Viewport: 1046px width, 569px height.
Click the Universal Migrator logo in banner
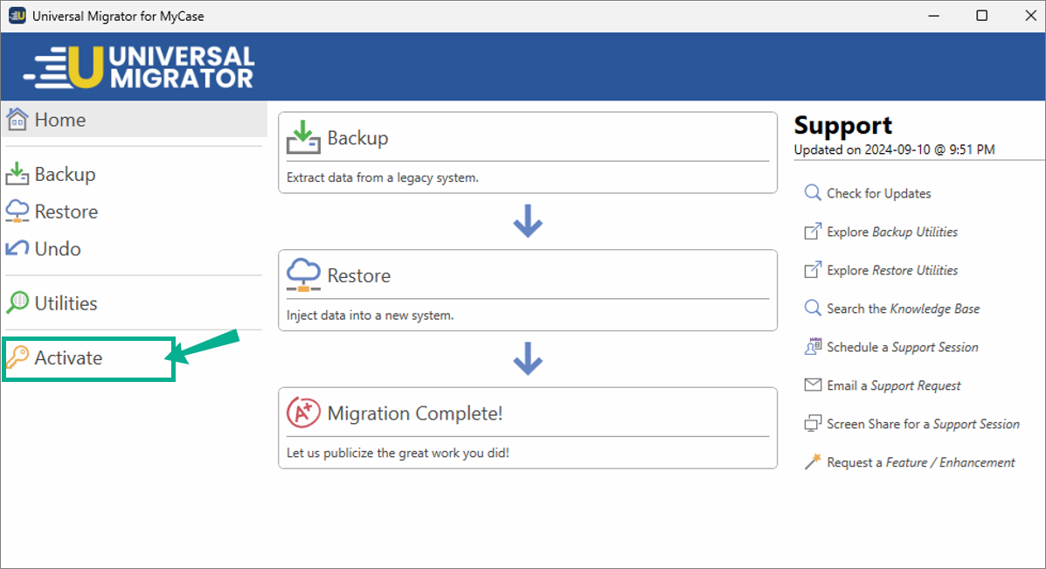click(139, 66)
